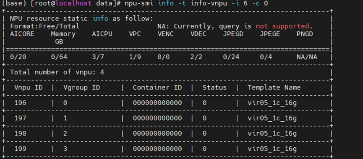Click the Vnpu ID column header
The width and height of the screenshot is (363, 159).
click(29, 88)
